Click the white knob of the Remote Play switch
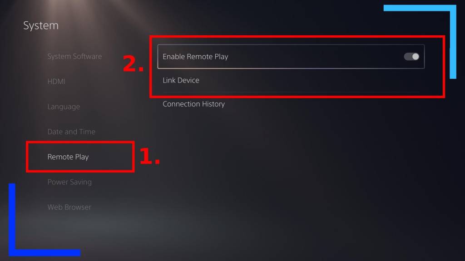This screenshot has height=261, width=465. click(416, 57)
